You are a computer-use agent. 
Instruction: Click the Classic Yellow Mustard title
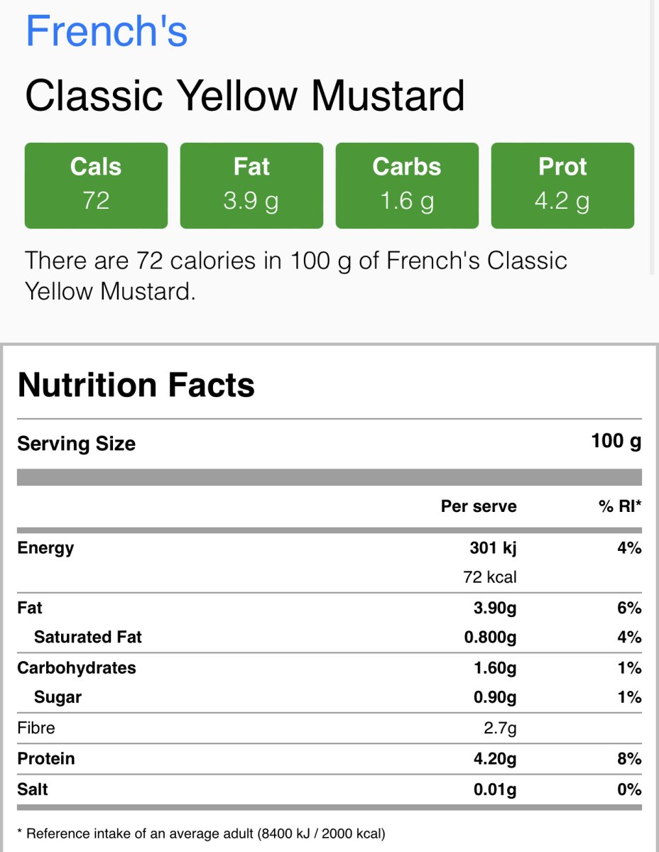[x=245, y=96]
